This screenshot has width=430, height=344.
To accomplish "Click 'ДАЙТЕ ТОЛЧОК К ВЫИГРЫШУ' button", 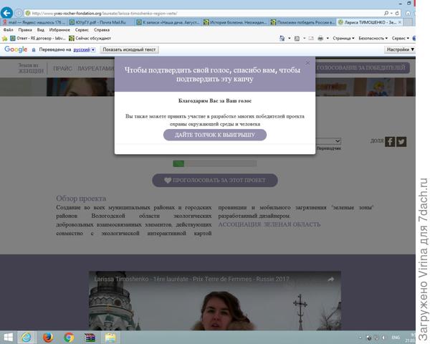I will pos(215,135).
